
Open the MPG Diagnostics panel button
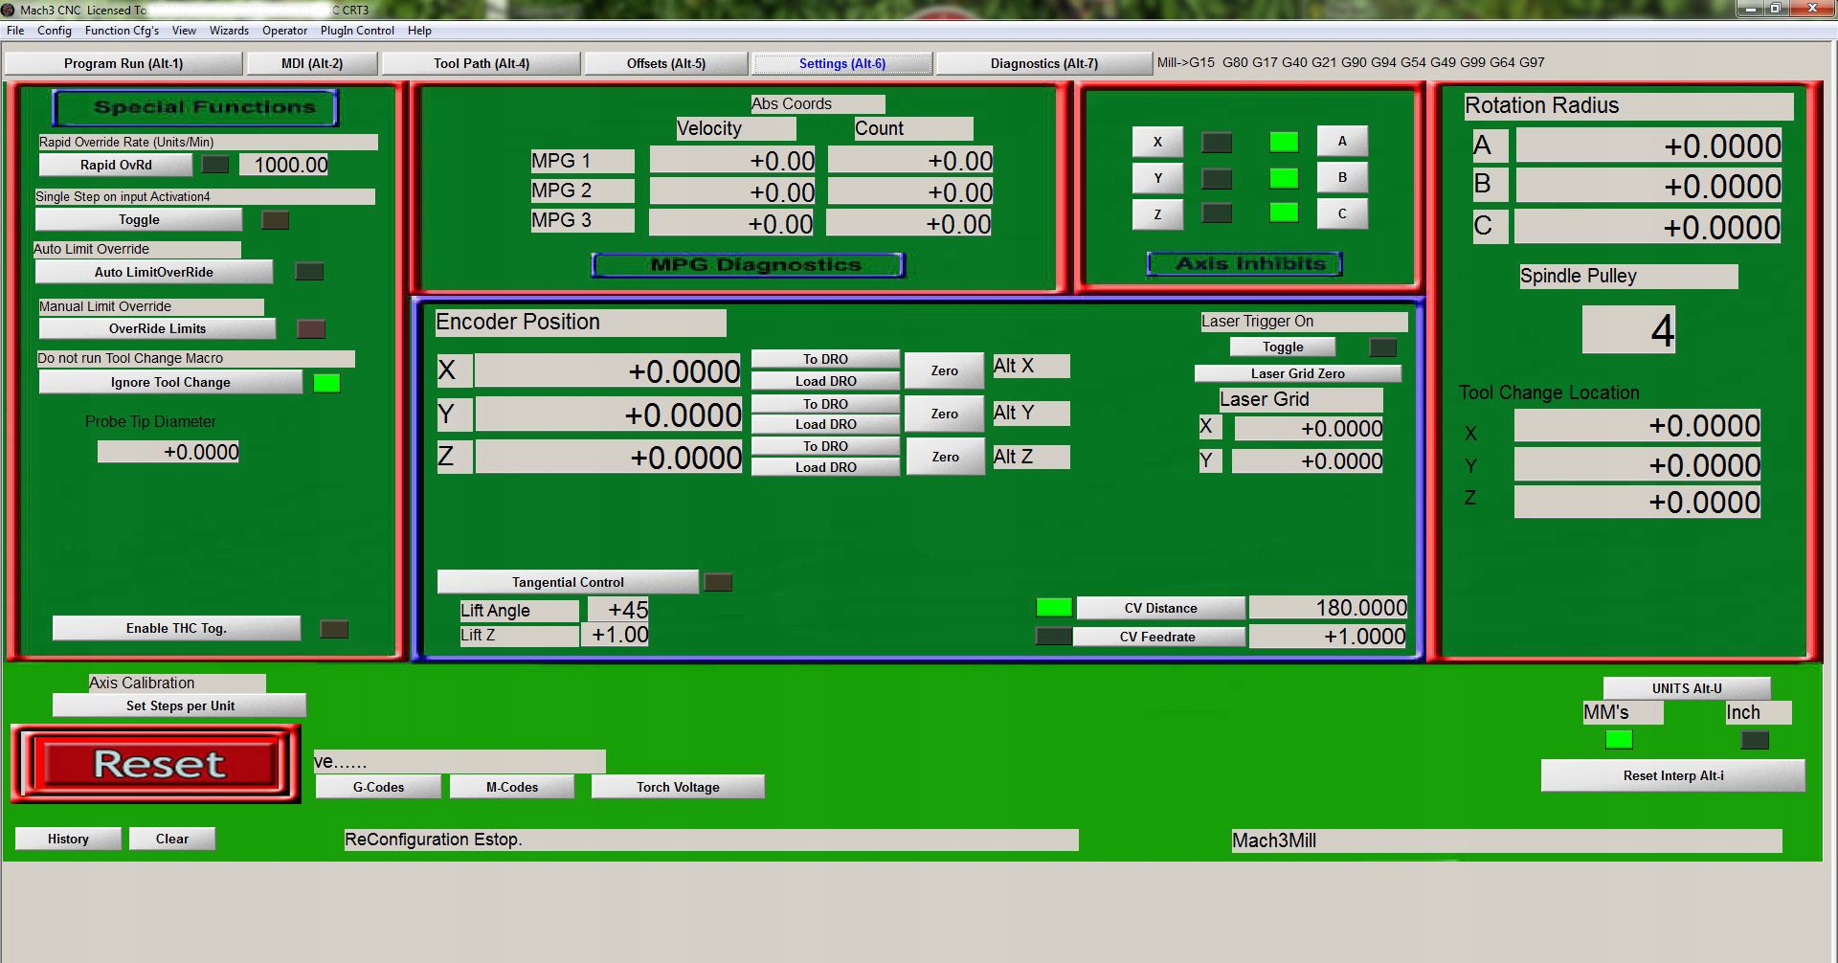pyautogui.click(x=748, y=265)
